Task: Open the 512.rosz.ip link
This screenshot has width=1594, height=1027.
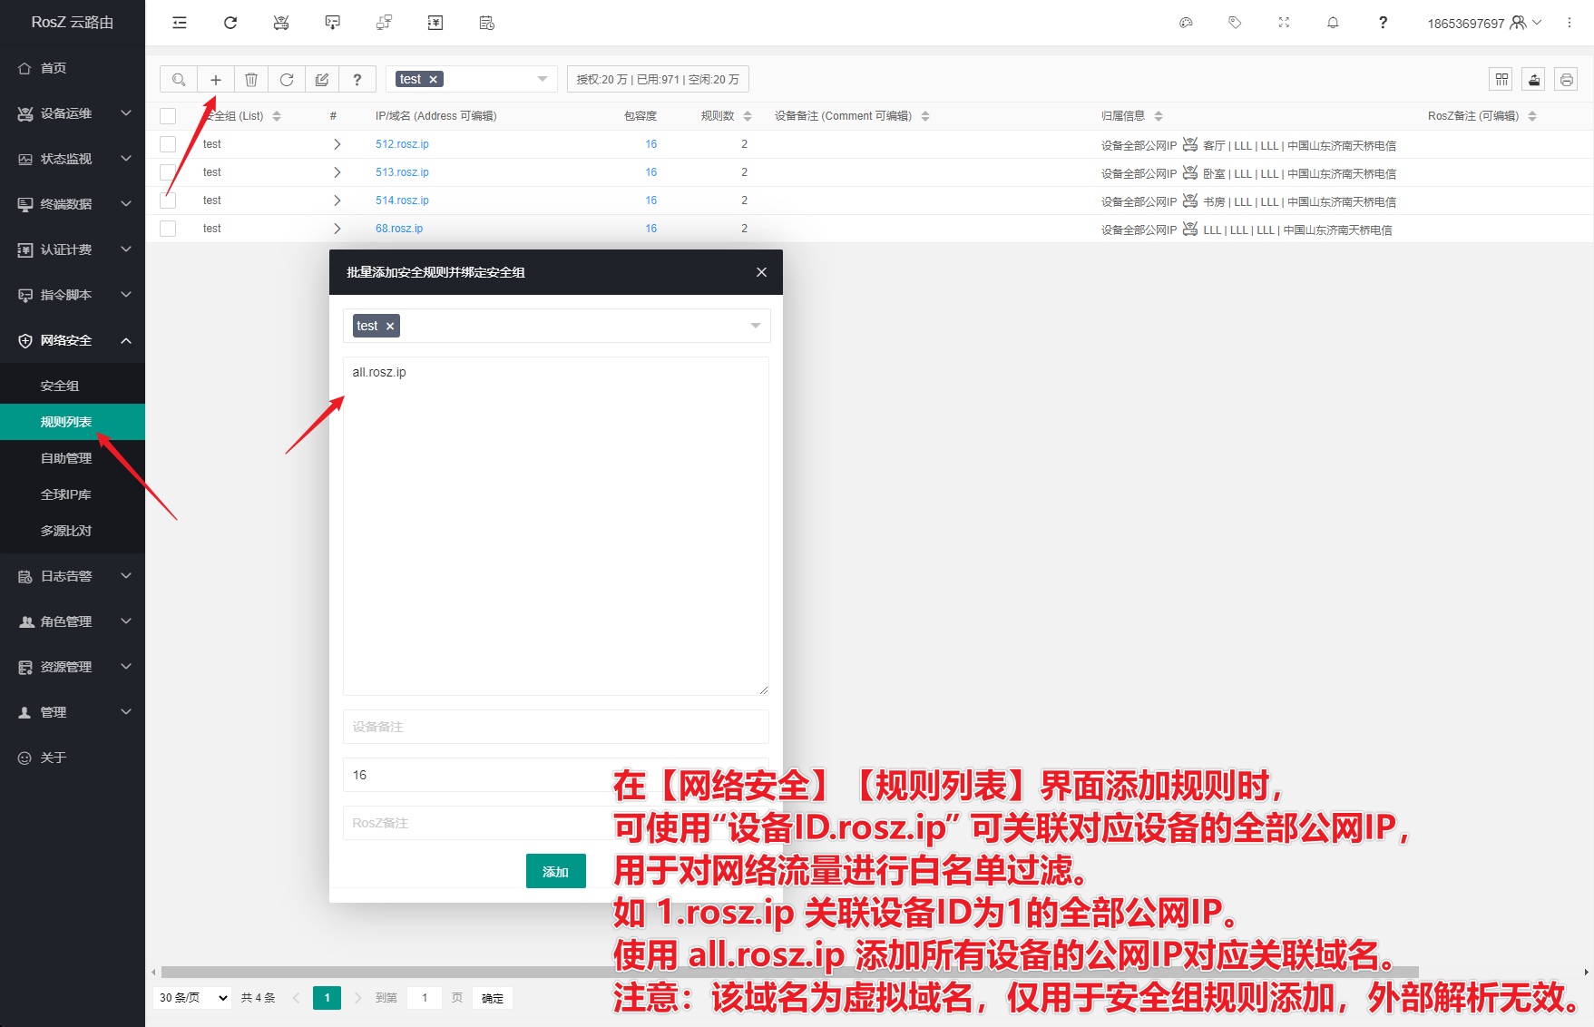Action: click(402, 143)
